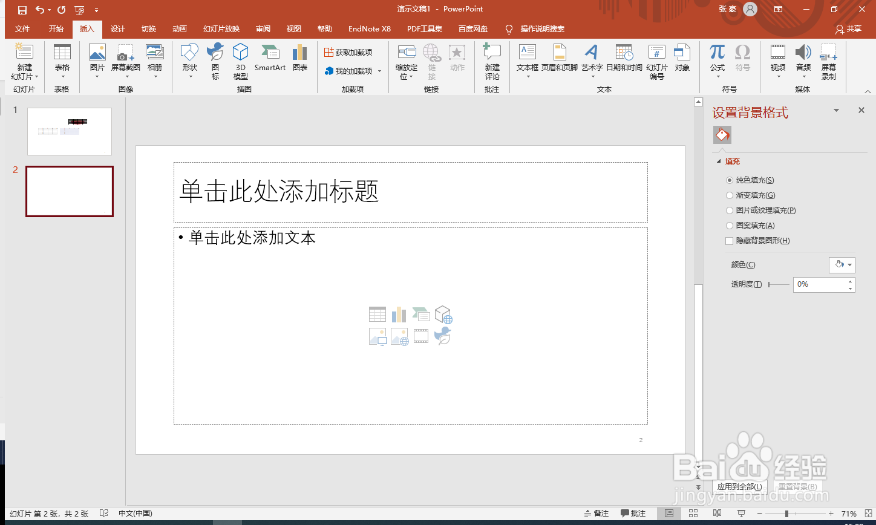Start 屏幕录制 screen recording

pyautogui.click(x=829, y=61)
